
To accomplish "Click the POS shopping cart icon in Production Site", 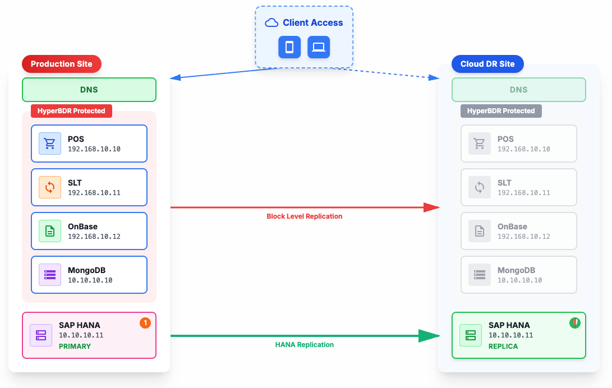I will tap(50, 144).
